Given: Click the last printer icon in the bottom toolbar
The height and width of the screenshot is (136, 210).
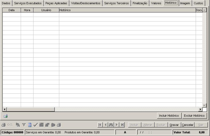Looking at the screenshot, I should [59, 125].
